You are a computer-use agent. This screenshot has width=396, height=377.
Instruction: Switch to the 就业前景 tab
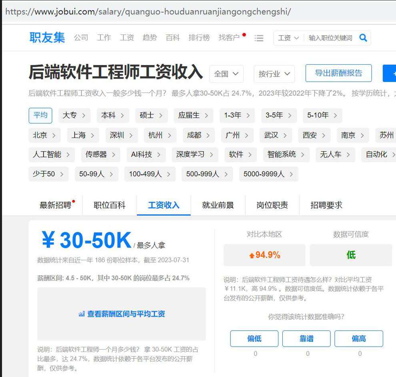pyautogui.click(x=218, y=205)
